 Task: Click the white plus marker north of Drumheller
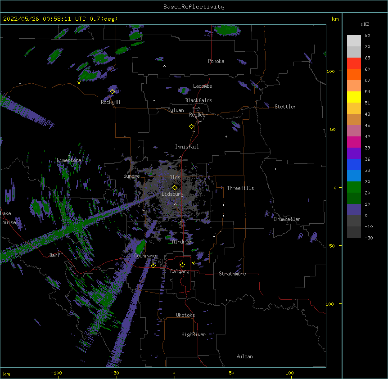pyautogui.click(x=275, y=169)
